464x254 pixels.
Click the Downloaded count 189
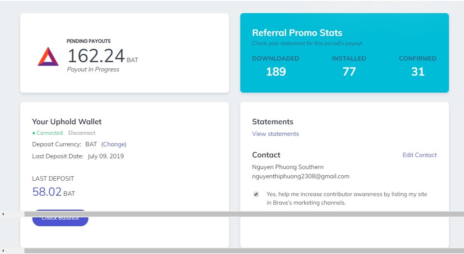click(x=276, y=72)
